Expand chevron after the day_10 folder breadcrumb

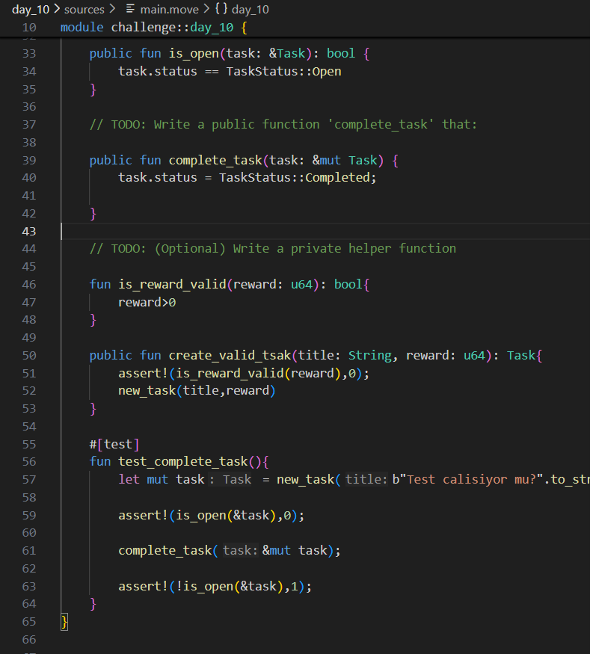point(57,9)
